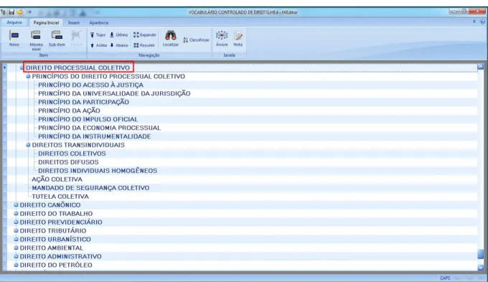The height and width of the screenshot is (282, 488).
Task: Click the Novo item icon
Action: 14,35
